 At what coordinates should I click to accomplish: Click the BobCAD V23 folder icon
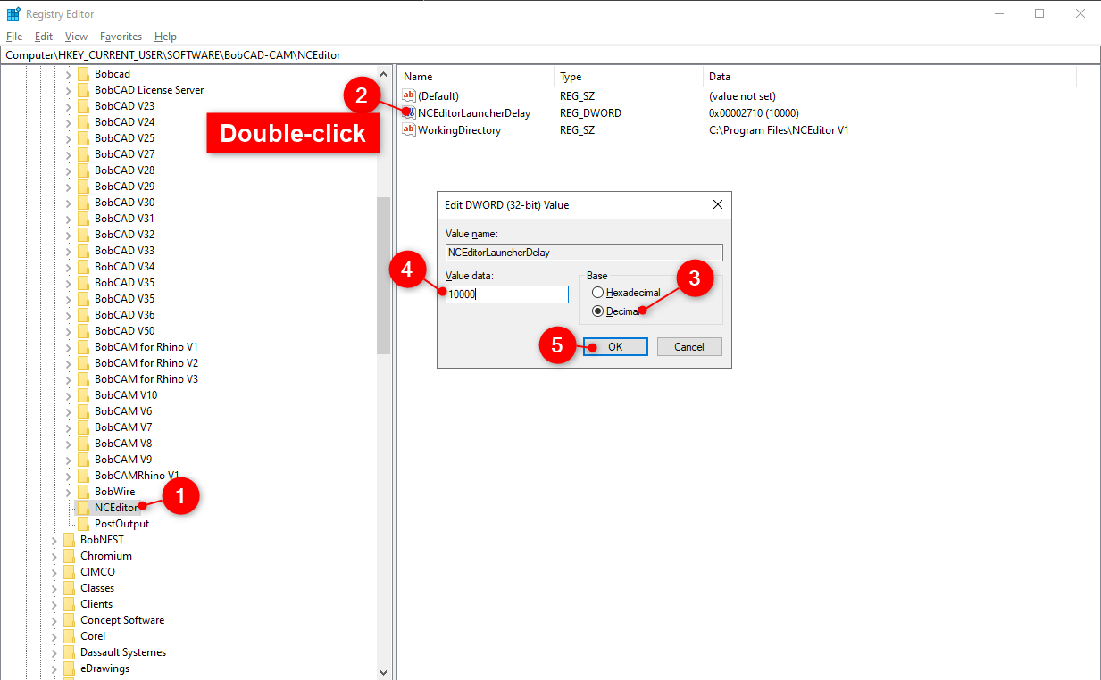click(x=83, y=106)
